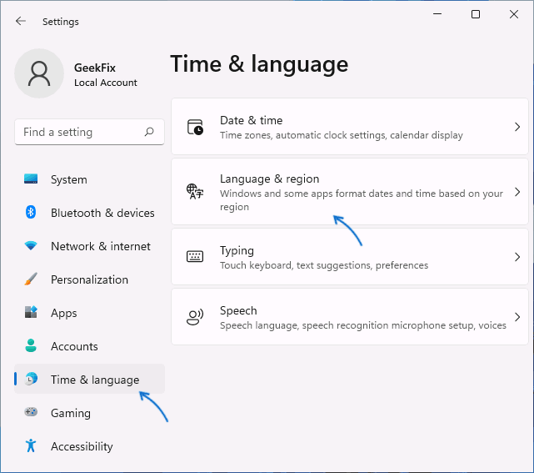
Task: Open the Date & time card title
Action: (251, 120)
